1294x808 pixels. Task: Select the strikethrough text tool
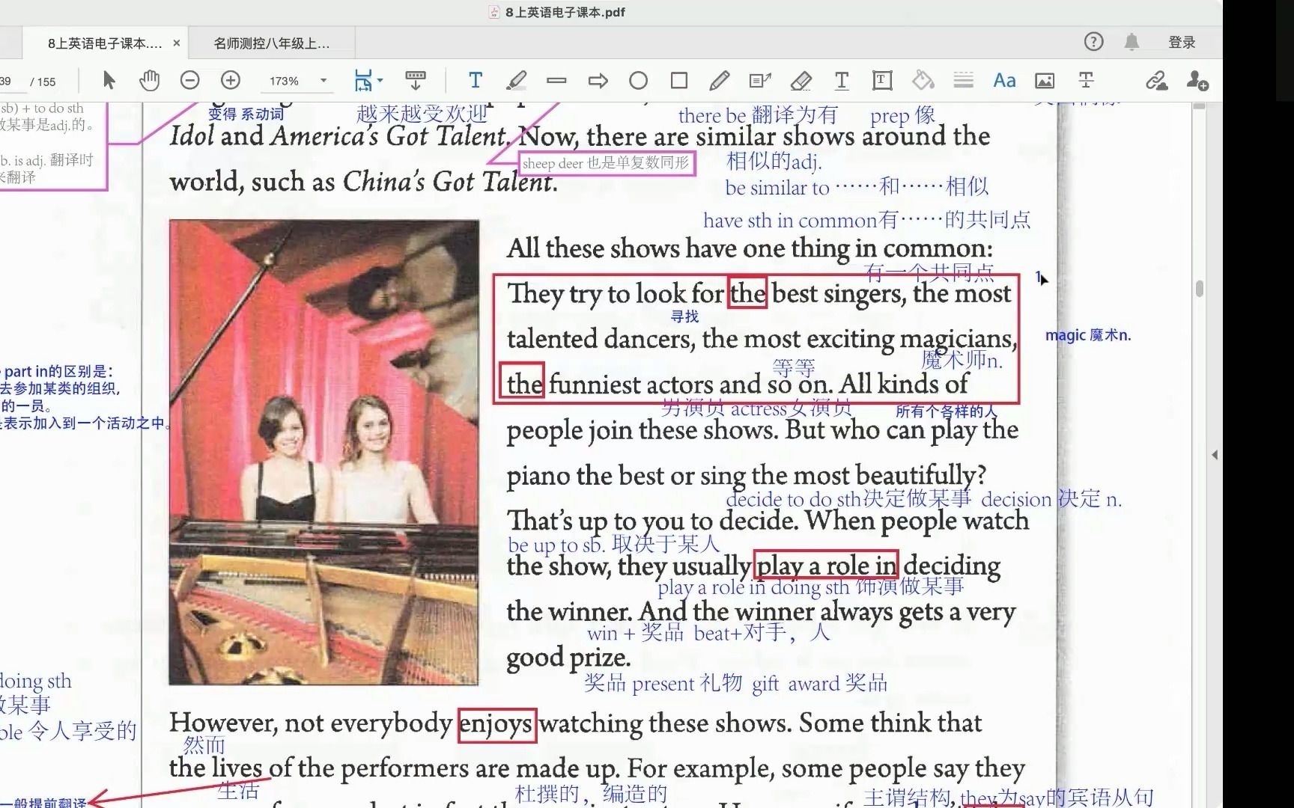pos(1086,80)
